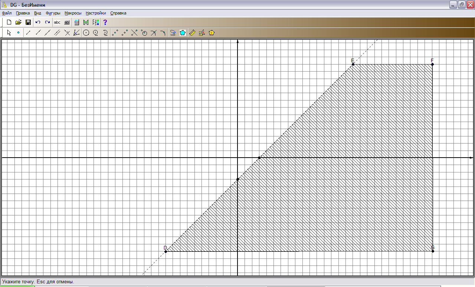This screenshot has height=287, width=475.
Task: Click point F on the drawing
Action: click(x=433, y=65)
